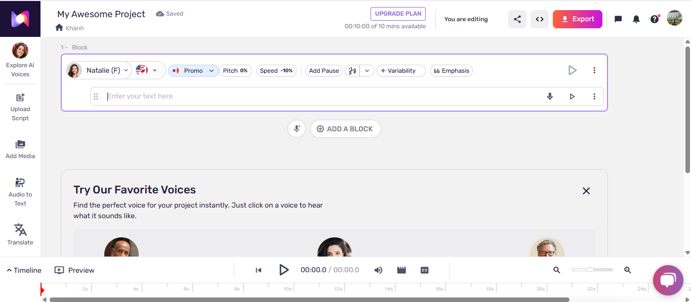Open the Explore AI Voices panel
This screenshot has height=302, width=691.
(x=20, y=59)
